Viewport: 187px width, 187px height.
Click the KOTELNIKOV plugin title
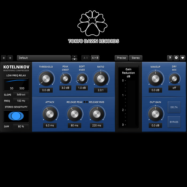(16, 67)
